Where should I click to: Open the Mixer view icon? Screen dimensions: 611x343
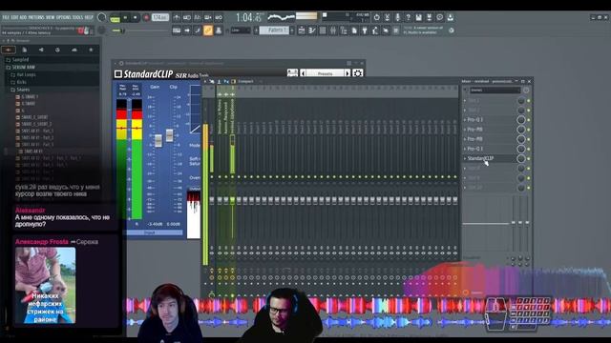pyautogui.click(x=333, y=30)
